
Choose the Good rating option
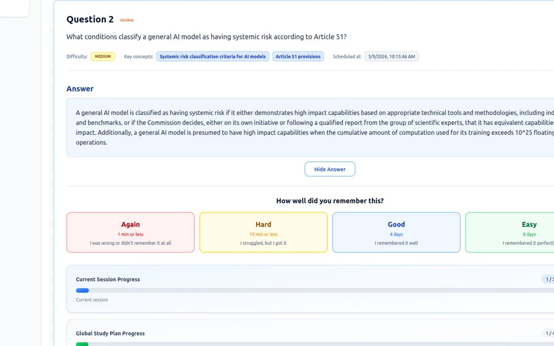click(396, 232)
